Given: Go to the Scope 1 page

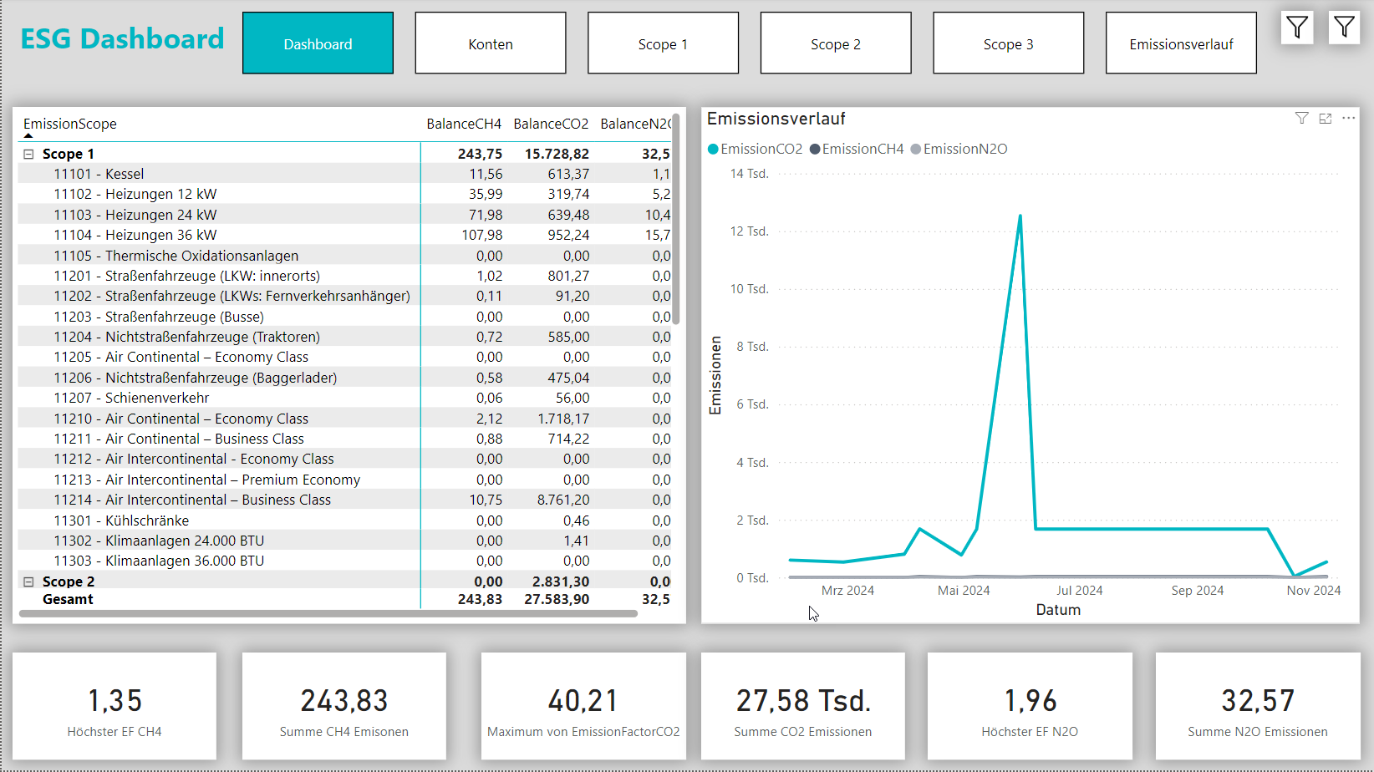Looking at the screenshot, I should pyautogui.click(x=663, y=43).
